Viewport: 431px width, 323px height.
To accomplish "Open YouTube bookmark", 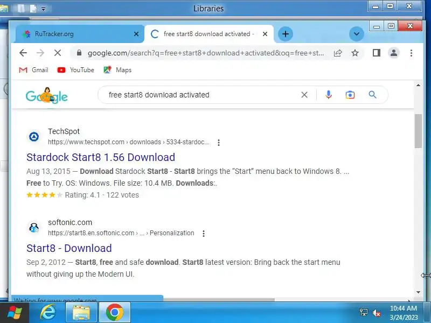I will 75,70.
